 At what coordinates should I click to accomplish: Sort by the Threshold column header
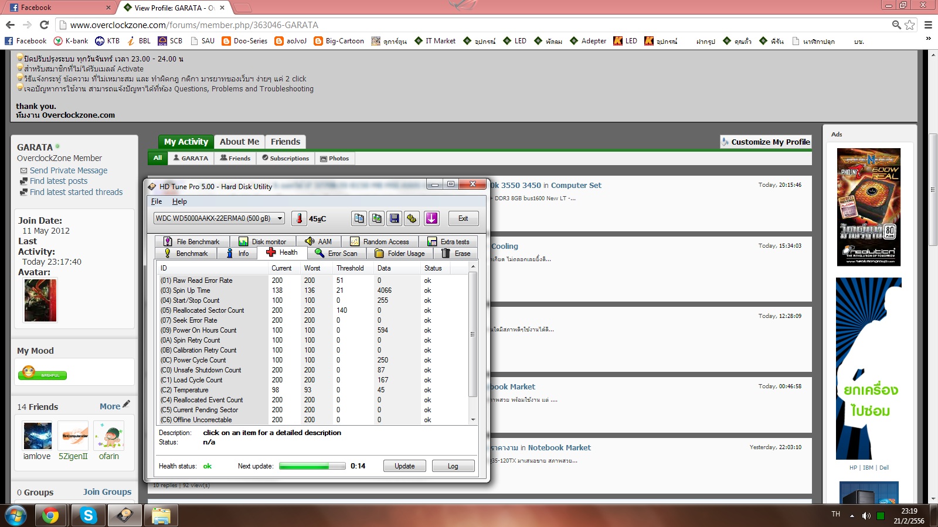[350, 268]
